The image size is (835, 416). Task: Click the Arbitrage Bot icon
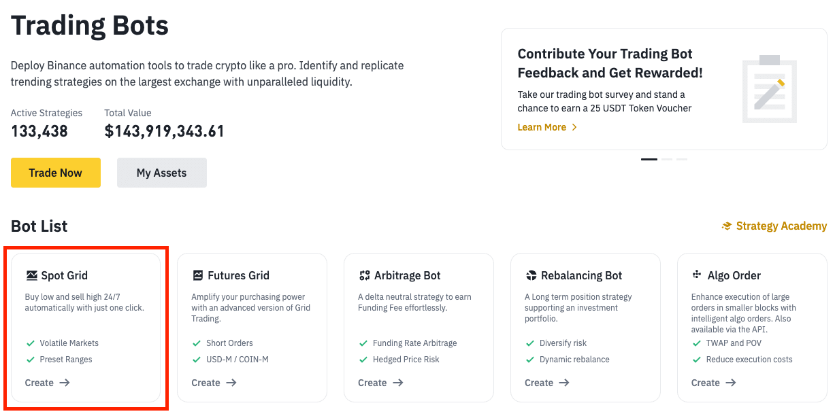click(x=365, y=276)
